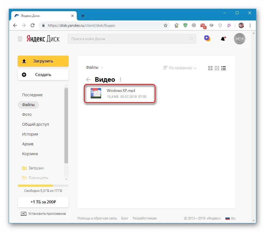Open the История section

pyautogui.click(x=30, y=134)
